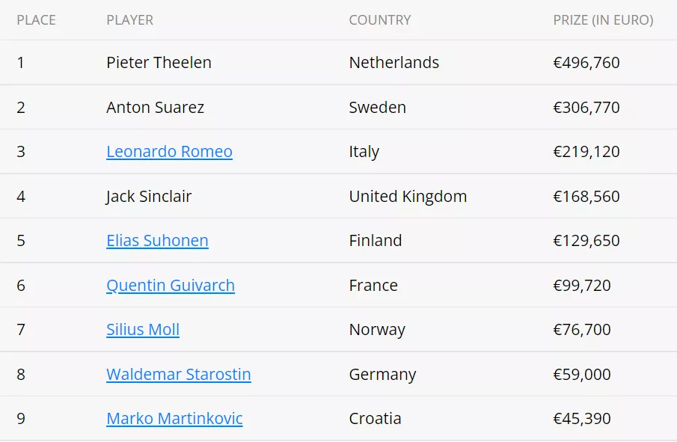Image resolution: width=677 pixels, height=442 pixels.
Task: Click the PLAYER column header
Action: click(129, 20)
